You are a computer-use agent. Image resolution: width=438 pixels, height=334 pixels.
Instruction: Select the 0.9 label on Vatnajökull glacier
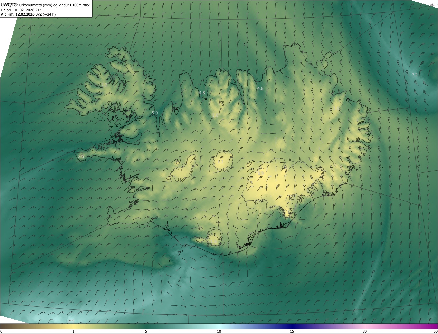(261, 173)
